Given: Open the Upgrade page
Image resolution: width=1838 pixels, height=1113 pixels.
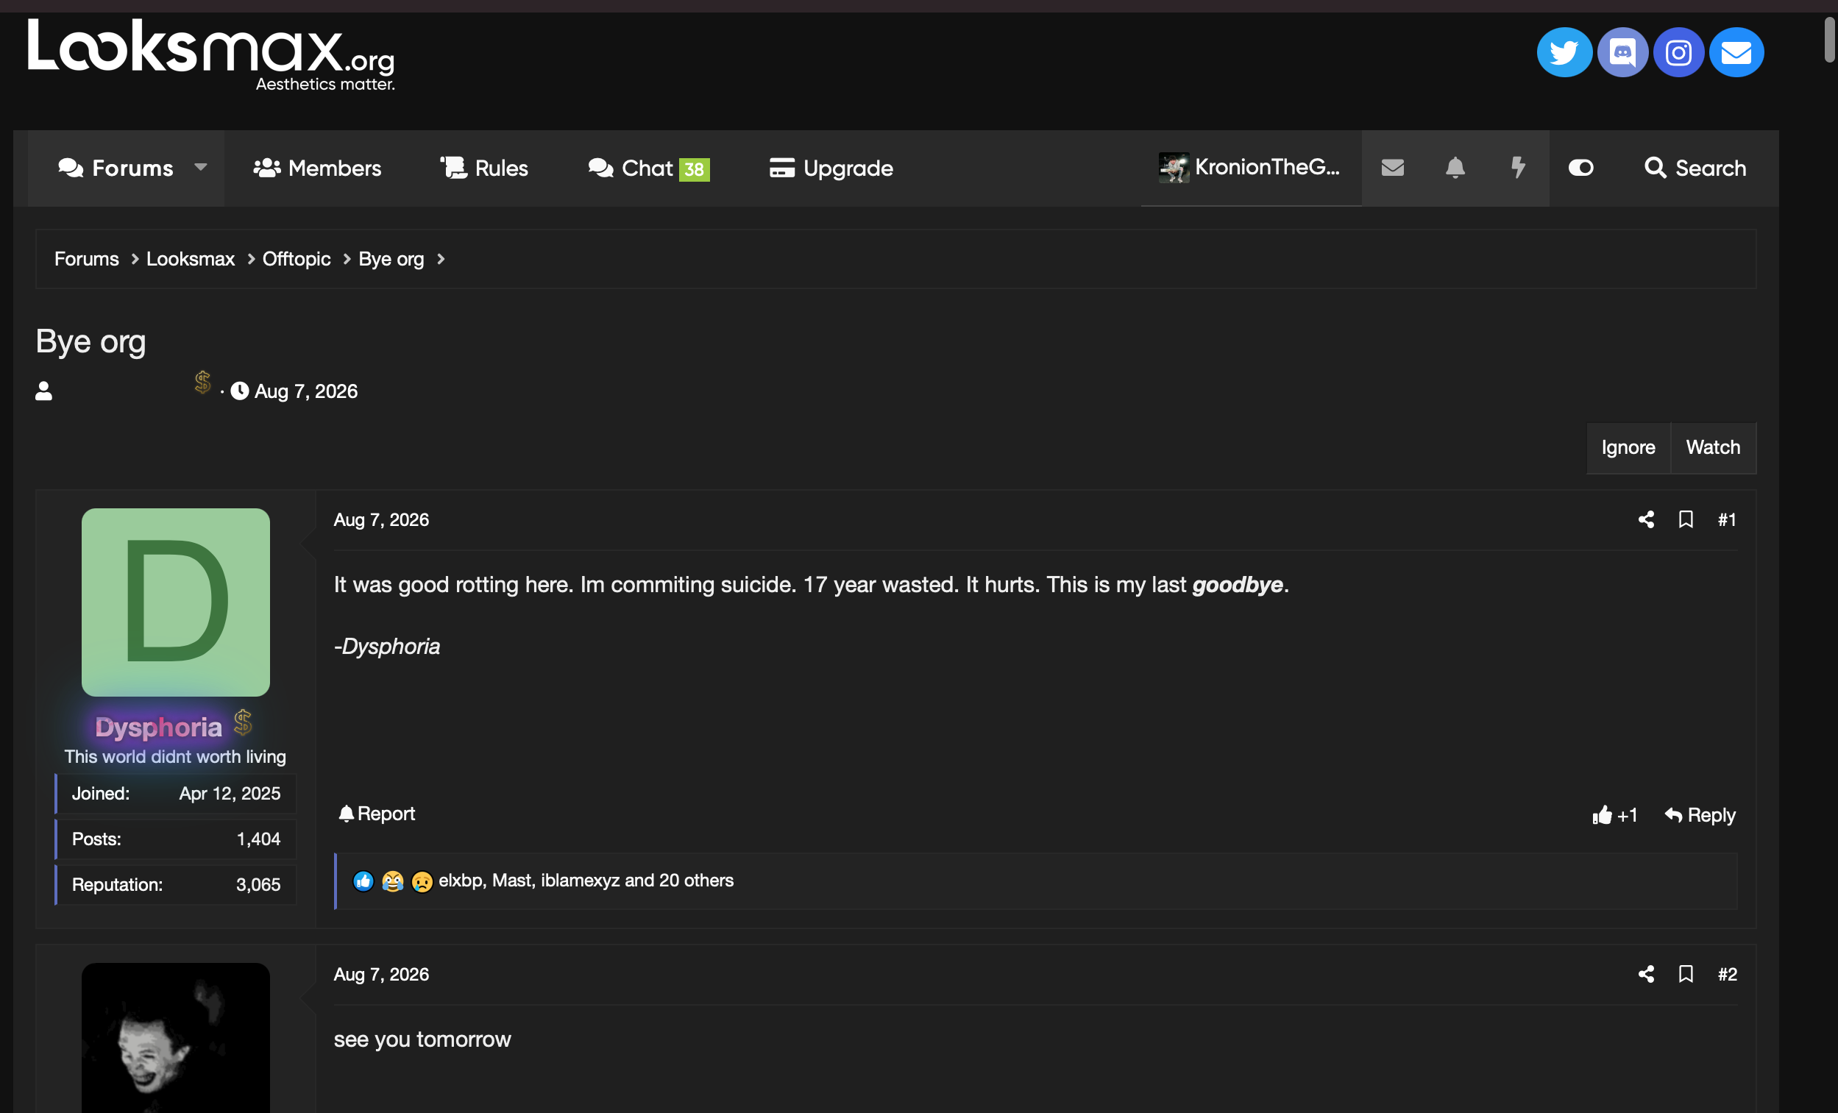Looking at the screenshot, I should coord(831,168).
